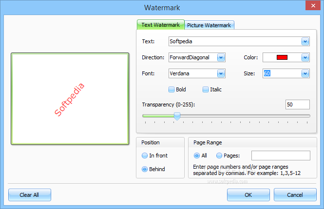324x209 pixels.
Task: Click the Clear All button
Action: [30, 195]
